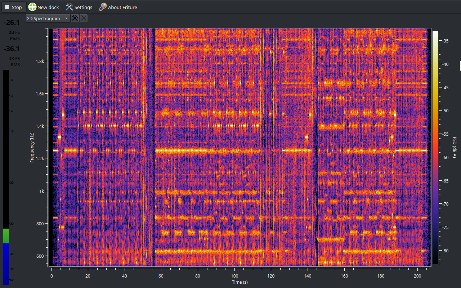
Task: Add a dock with the green plus icon
Action: click(32, 7)
